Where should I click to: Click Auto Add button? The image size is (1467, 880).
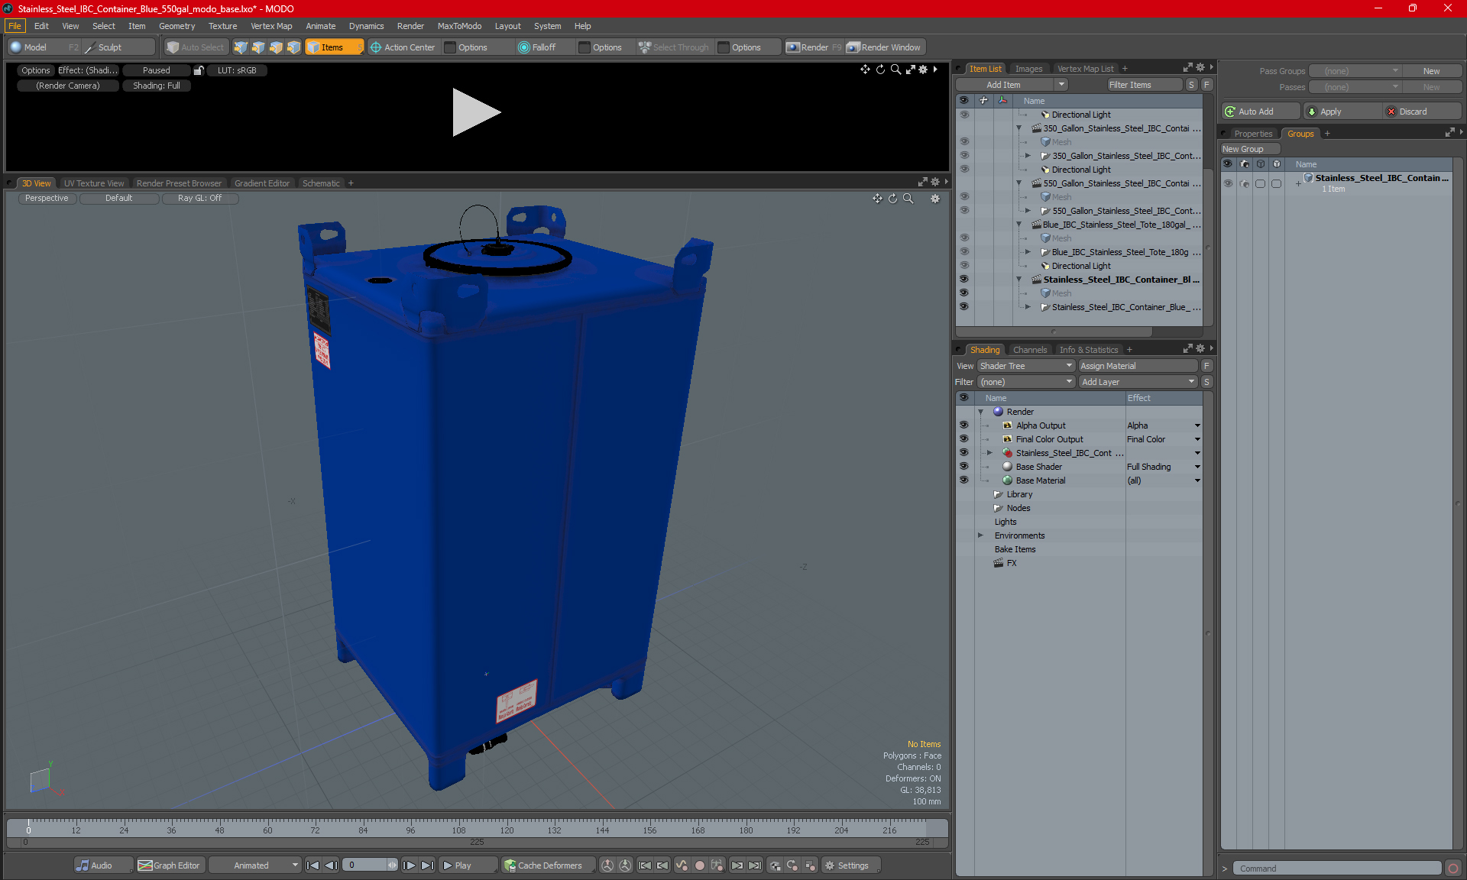point(1260,112)
